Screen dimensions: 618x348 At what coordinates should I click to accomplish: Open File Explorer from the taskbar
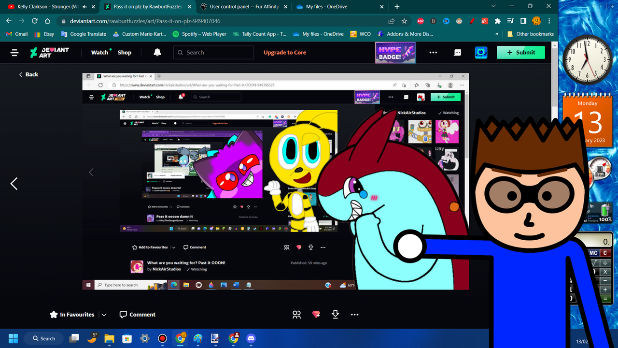109,338
